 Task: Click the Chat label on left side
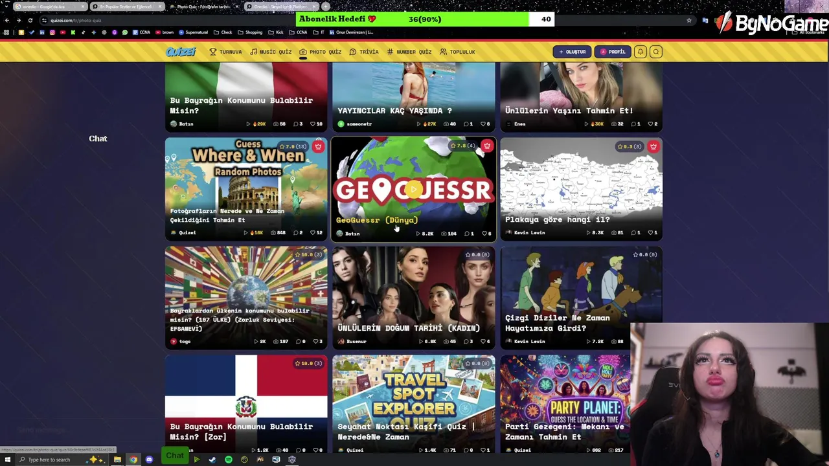coord(98,139)
